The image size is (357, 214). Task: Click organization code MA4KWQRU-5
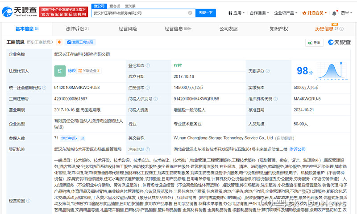[307, 99]
